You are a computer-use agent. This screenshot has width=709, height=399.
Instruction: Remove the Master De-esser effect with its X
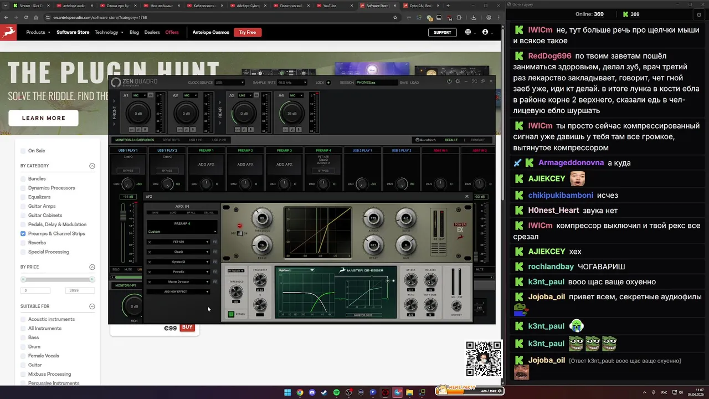tap(150, 282)
